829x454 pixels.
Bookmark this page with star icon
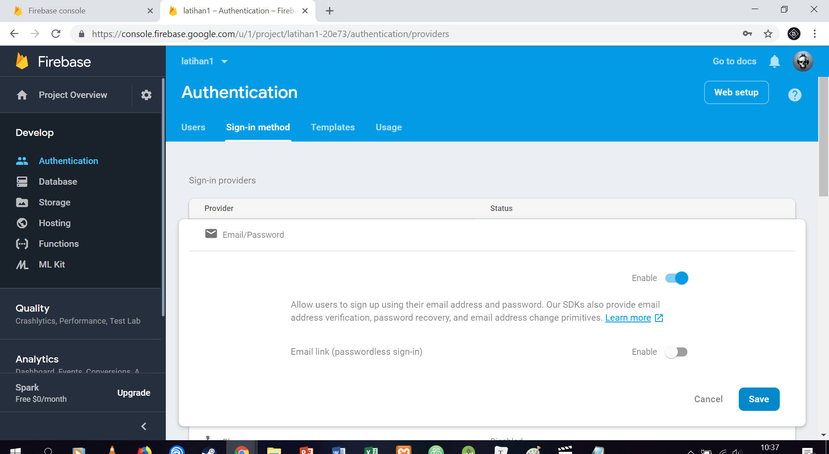click(768, 34)
